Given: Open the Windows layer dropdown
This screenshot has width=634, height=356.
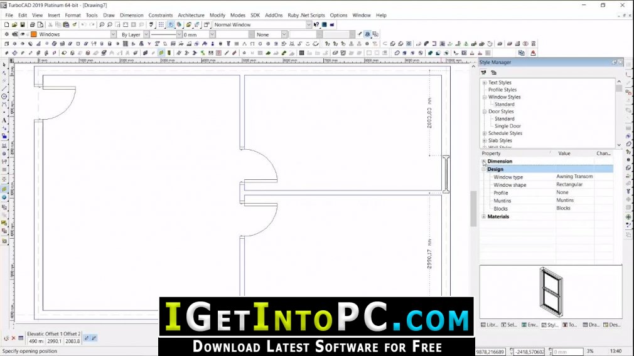Looking at the screenshot, I should pyautogui.click(x=113, y=34).
